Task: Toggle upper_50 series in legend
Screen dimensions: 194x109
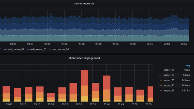Action: [x=169, y=75]
